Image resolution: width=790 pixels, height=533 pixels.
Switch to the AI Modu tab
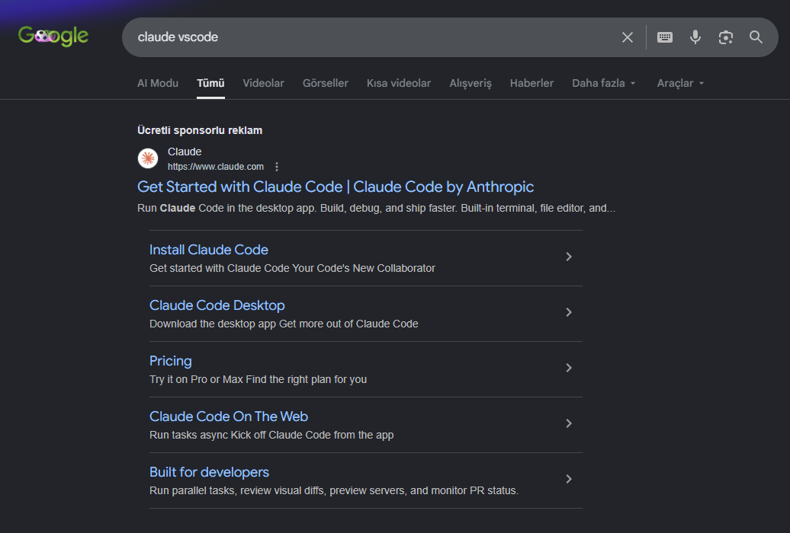tap(158, 83)
